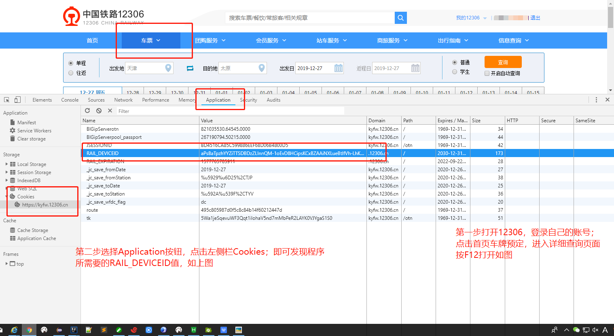614x336 pixels.
Task: Click the 目的地 location pin icon
Action: coord(262,68)
